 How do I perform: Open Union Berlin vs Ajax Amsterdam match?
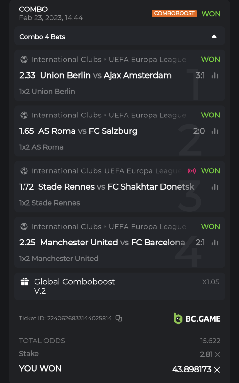coord(105,75)
